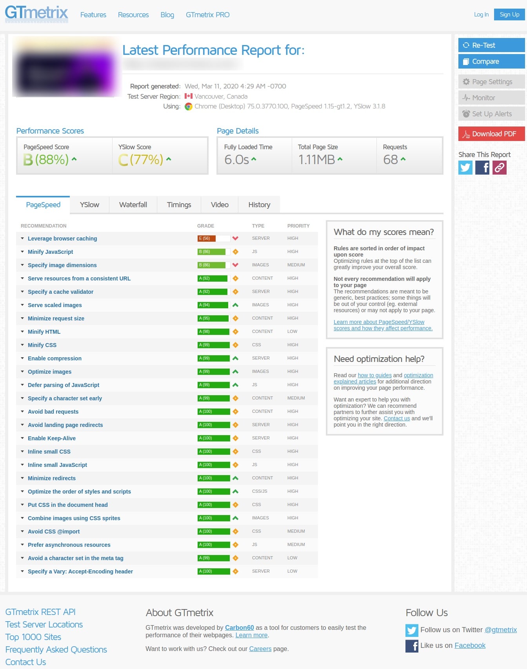The height and width of the screenshot is (669, 527).
Task: Open GTmetrix REST API footer link
Action: [x=40, y=612]
